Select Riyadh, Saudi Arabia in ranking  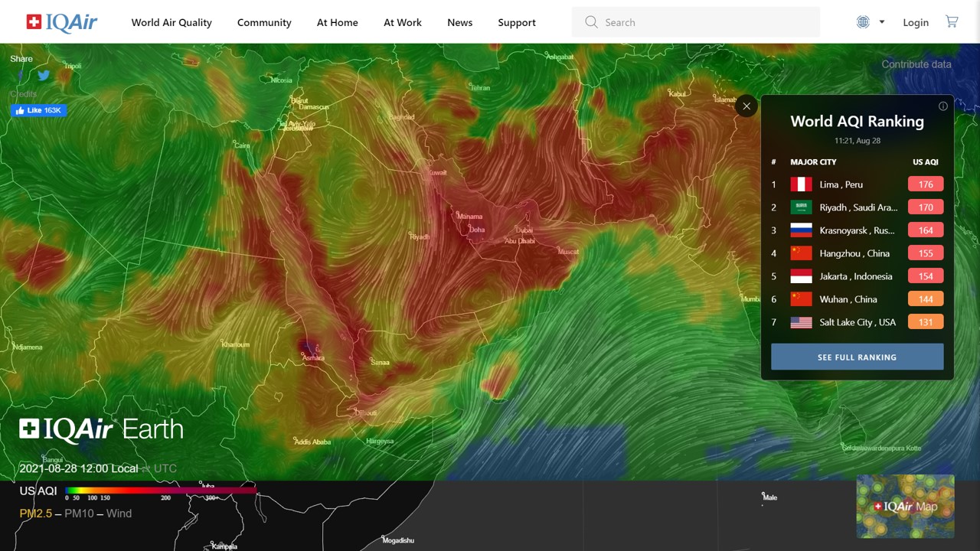858,207
